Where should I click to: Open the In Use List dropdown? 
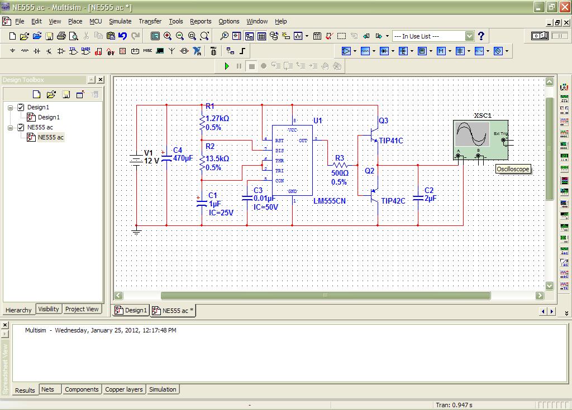469,36
